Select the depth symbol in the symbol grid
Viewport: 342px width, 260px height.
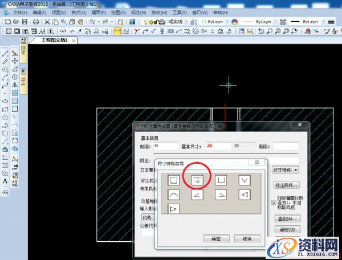[x=198, y=180]
